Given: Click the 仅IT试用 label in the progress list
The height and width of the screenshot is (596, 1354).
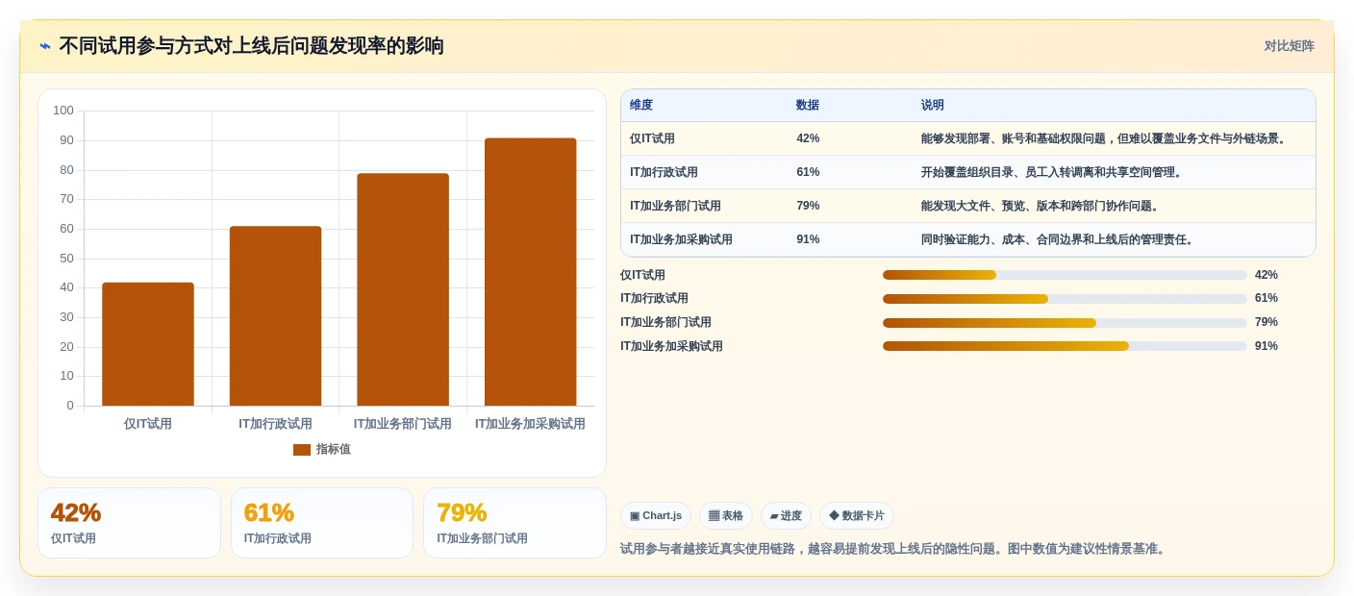Looking at the screenshot, I should pos(643,275).
